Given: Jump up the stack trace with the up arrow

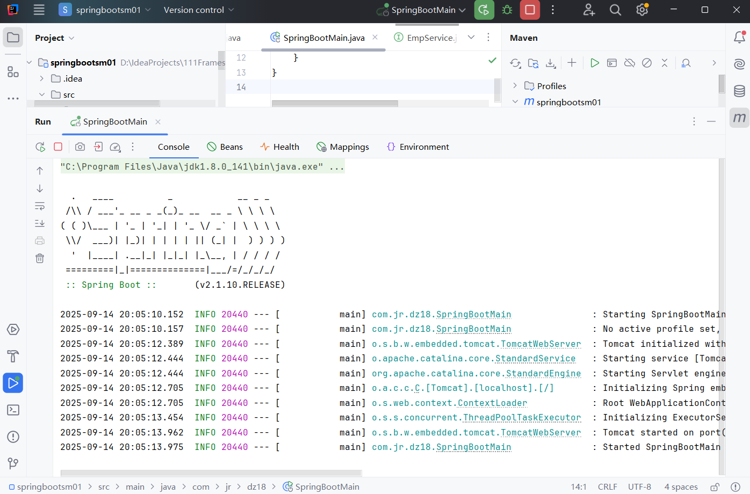Looking at the screenshot, I should 40,171.
